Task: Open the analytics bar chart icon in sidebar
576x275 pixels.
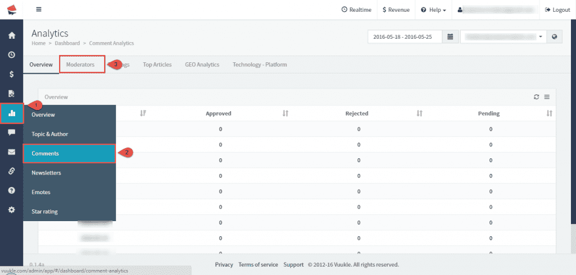Action: click(x=11, y=113)
